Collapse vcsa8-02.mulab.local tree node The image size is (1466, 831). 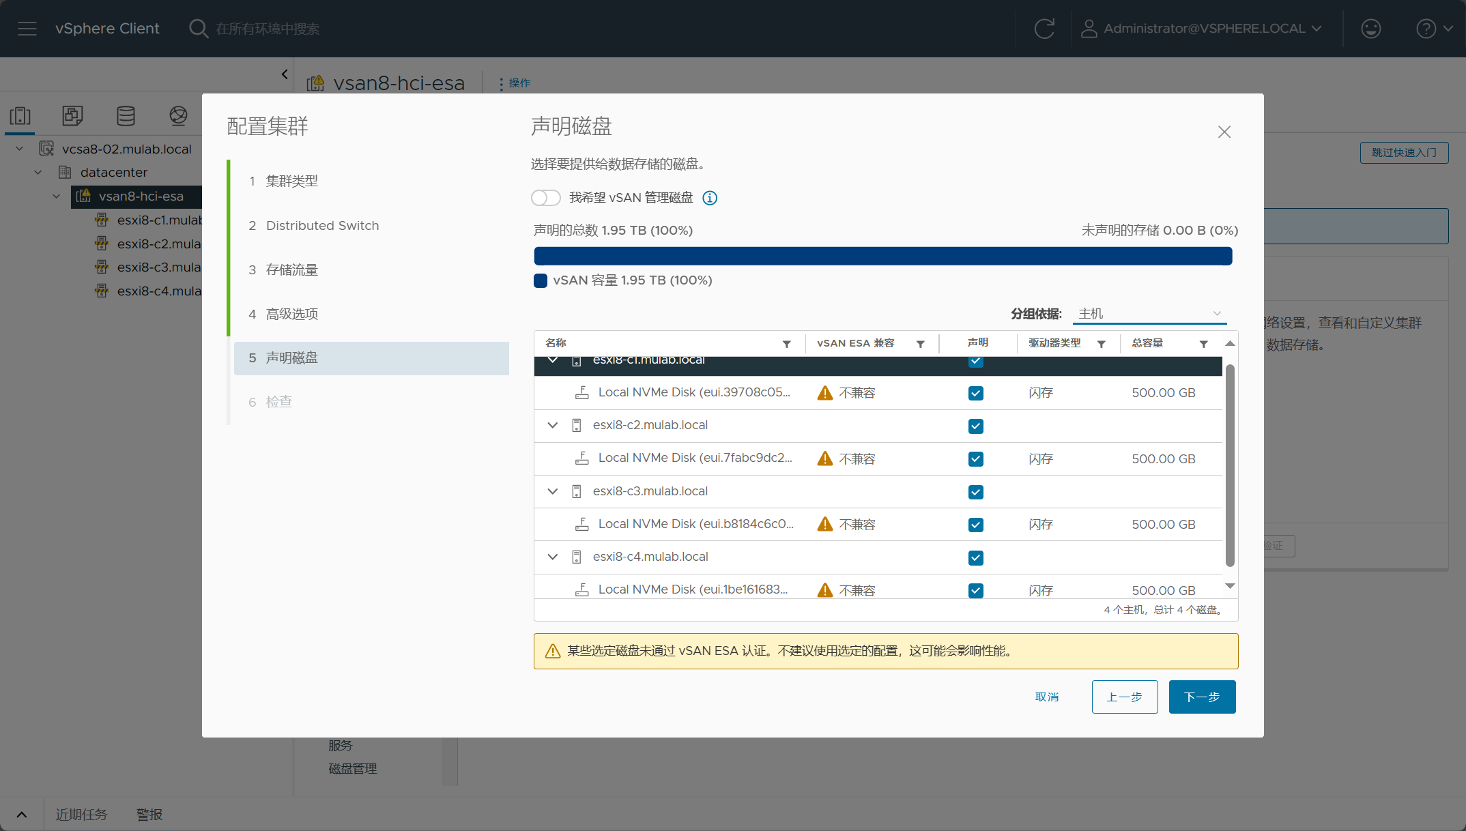[x=20, y=149]
